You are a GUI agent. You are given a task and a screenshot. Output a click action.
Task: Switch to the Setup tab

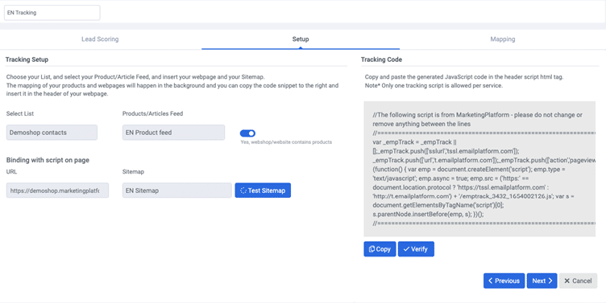301,39
